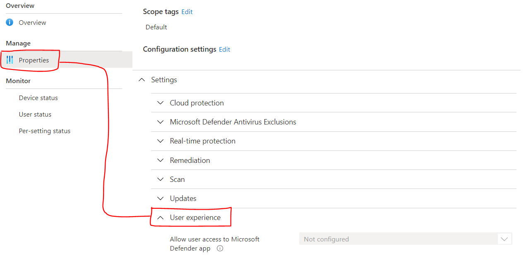Image resolution: width=531 pixels, height=258 pixels.
Task: Click the Properties chart icon in sidebar
Action: [10, 60]
